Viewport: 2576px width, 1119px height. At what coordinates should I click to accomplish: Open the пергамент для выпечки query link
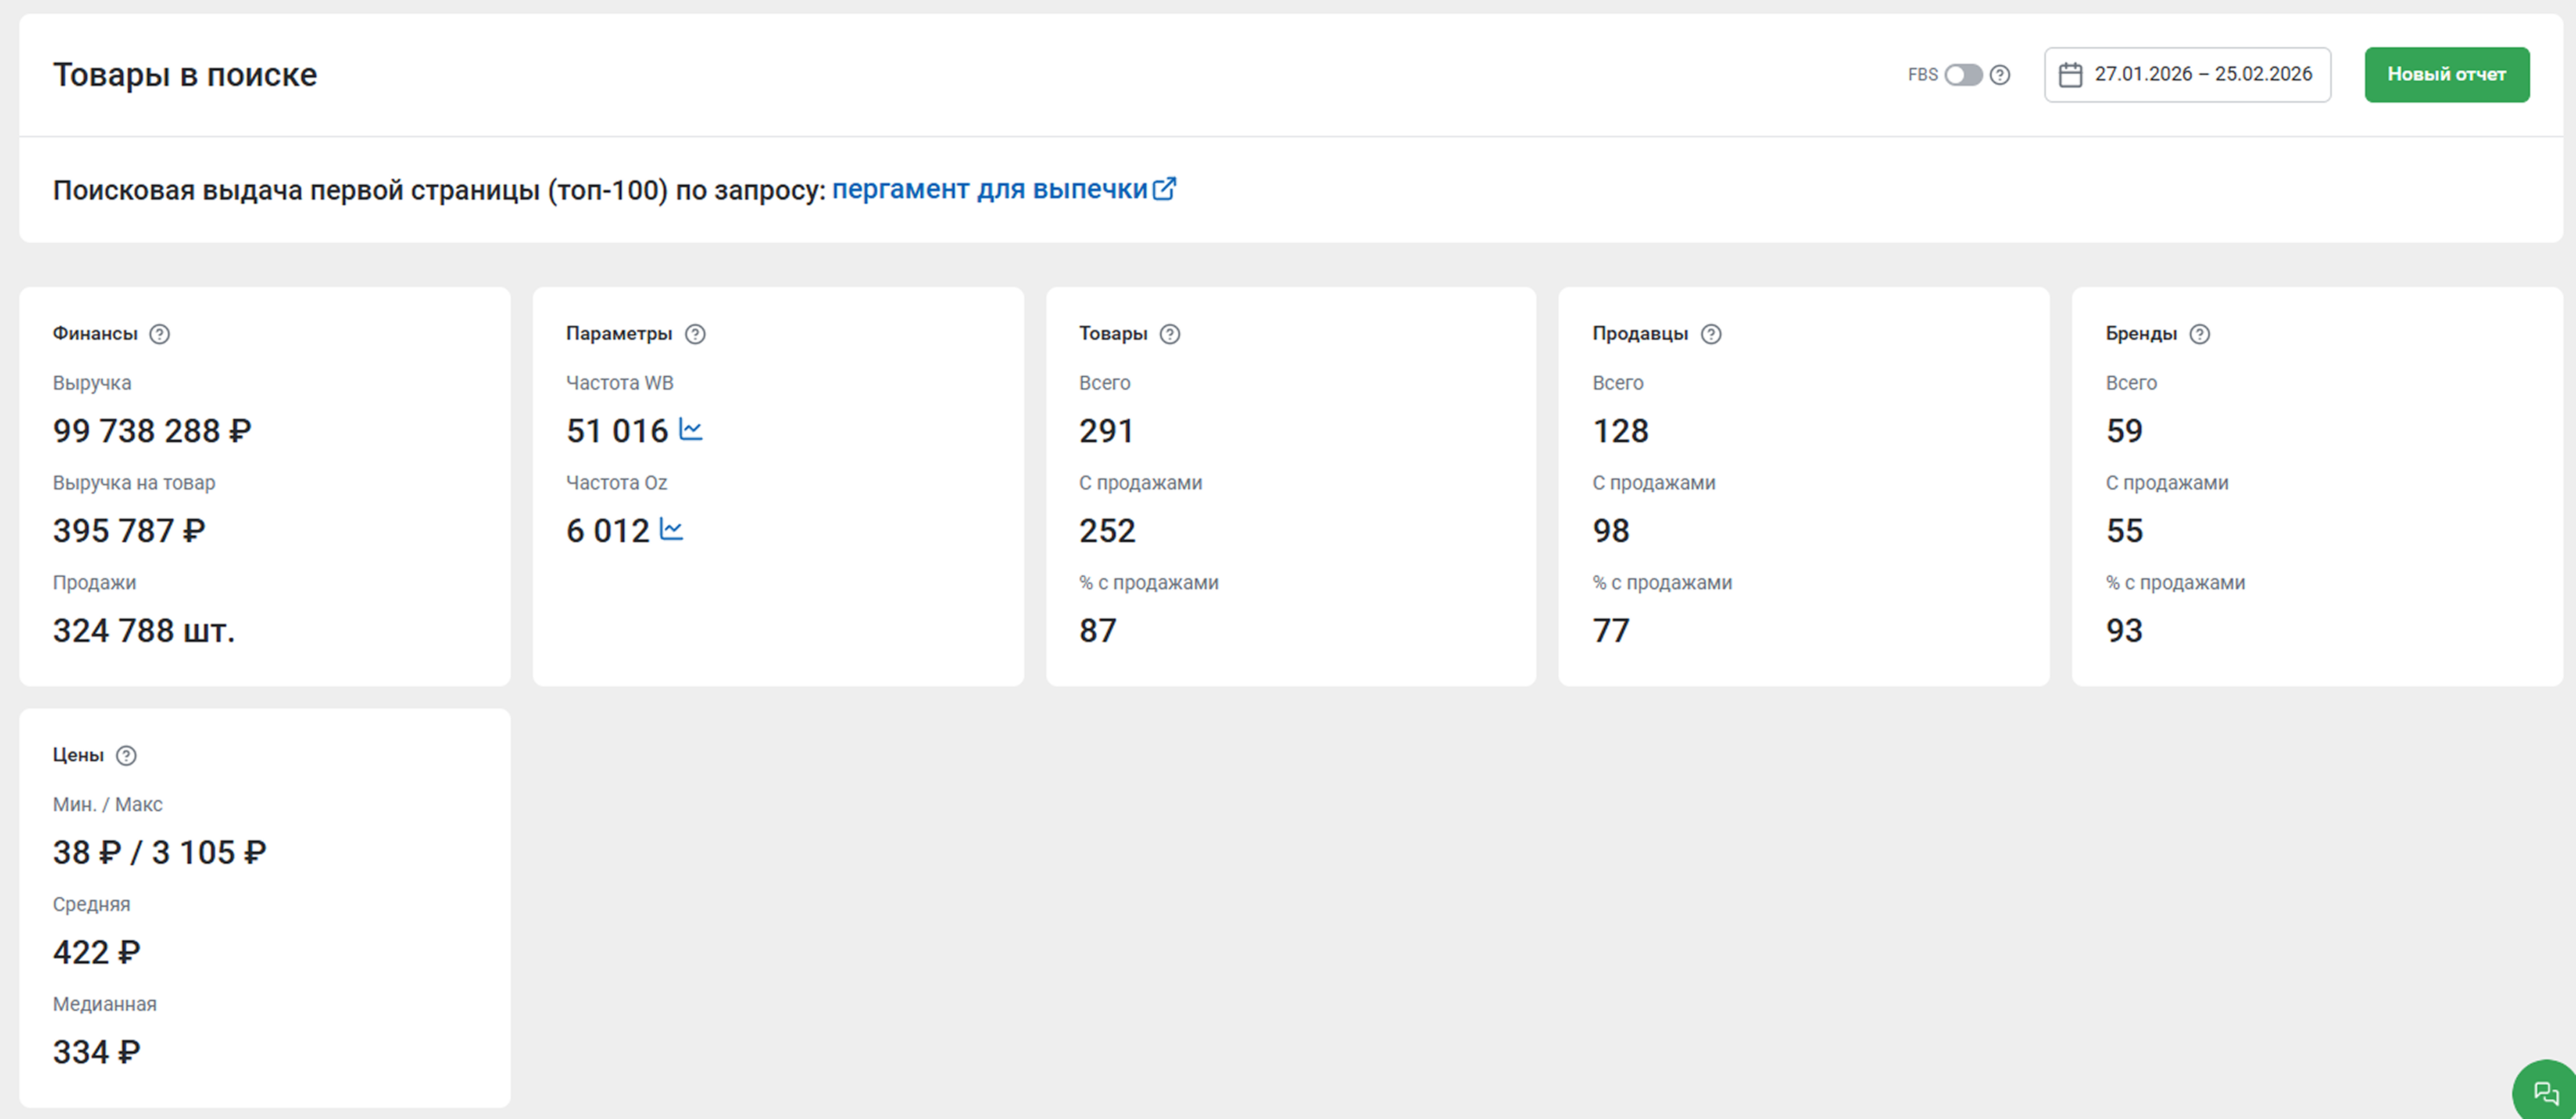(x=989, y=190)
